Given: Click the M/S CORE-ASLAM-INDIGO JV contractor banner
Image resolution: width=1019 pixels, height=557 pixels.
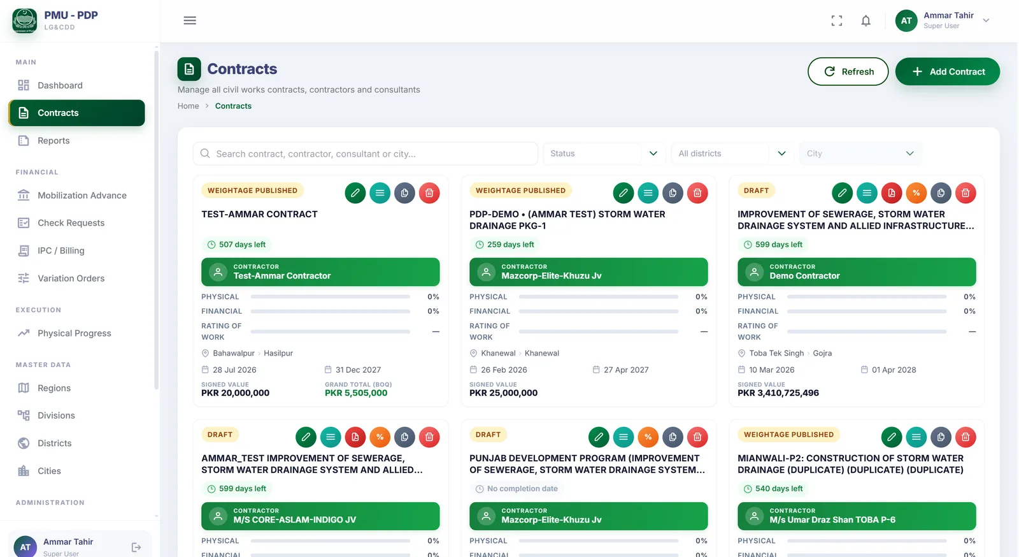Looking at the screenshot, I should pos(320,516).
